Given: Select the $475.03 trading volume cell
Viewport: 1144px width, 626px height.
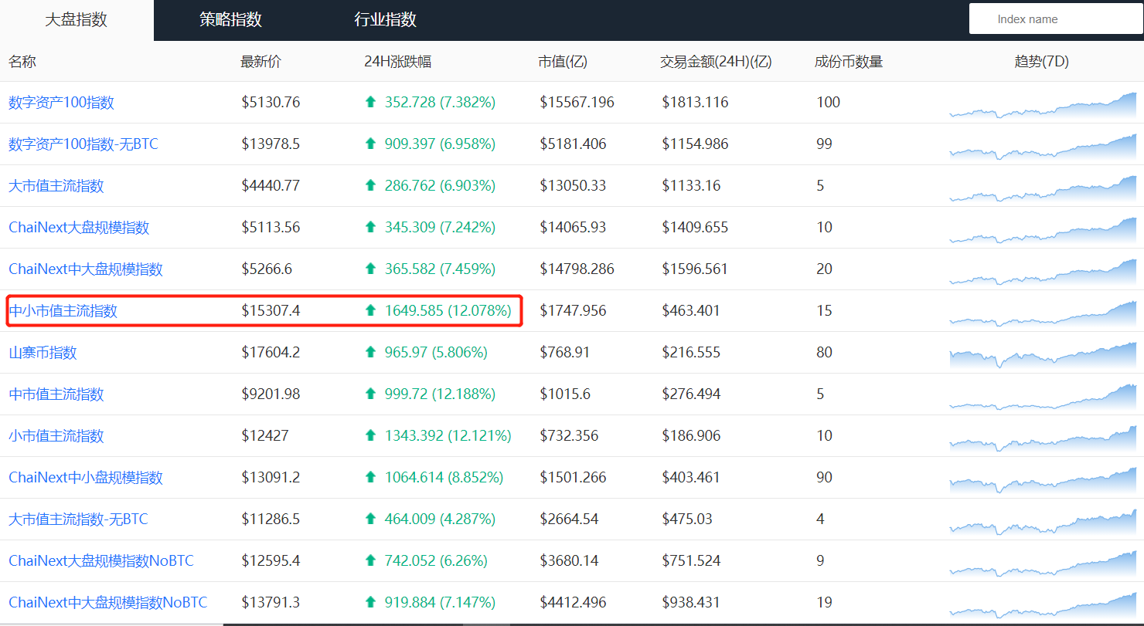Looking at the screenshot, I should (687, 519).
